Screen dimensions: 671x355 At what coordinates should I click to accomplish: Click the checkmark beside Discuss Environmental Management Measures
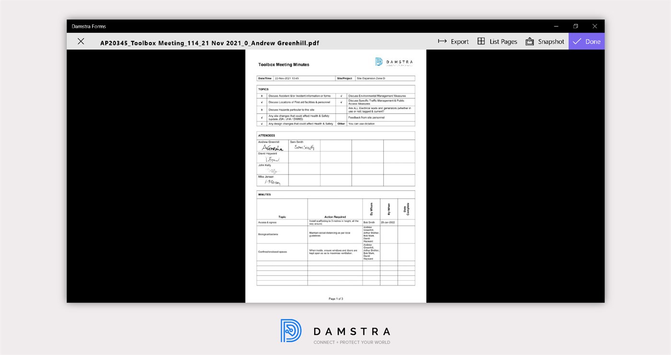[x=341, y=95]
